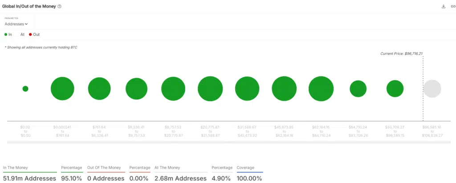Viewport: 456px width, 183px height.
Task: Select the bubble for $0.000241 to $761.64
Action: 62,89
